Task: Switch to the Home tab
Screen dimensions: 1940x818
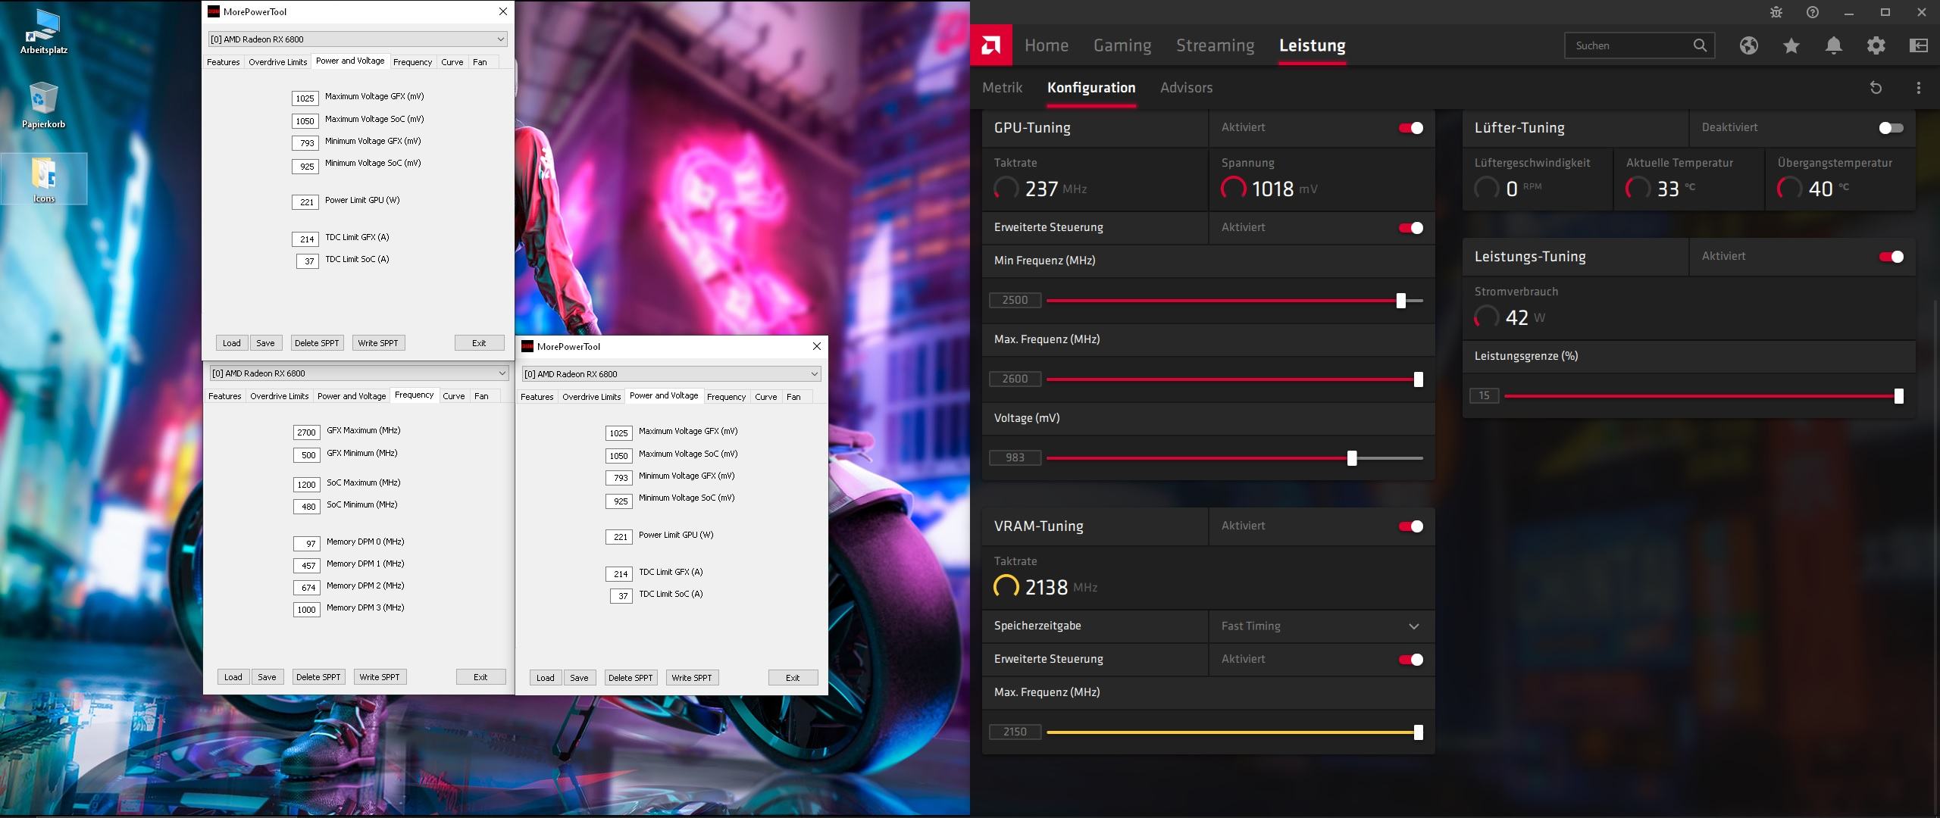Action: (1047, 45)
